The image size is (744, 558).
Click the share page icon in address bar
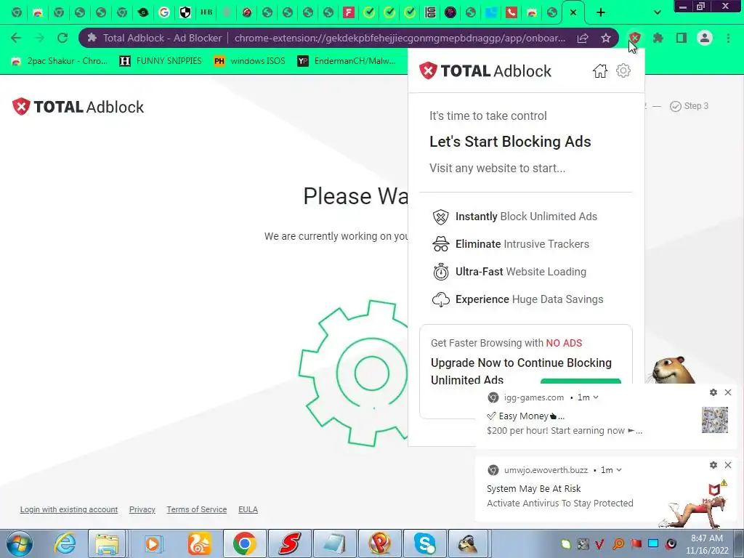tap(583, 38)
